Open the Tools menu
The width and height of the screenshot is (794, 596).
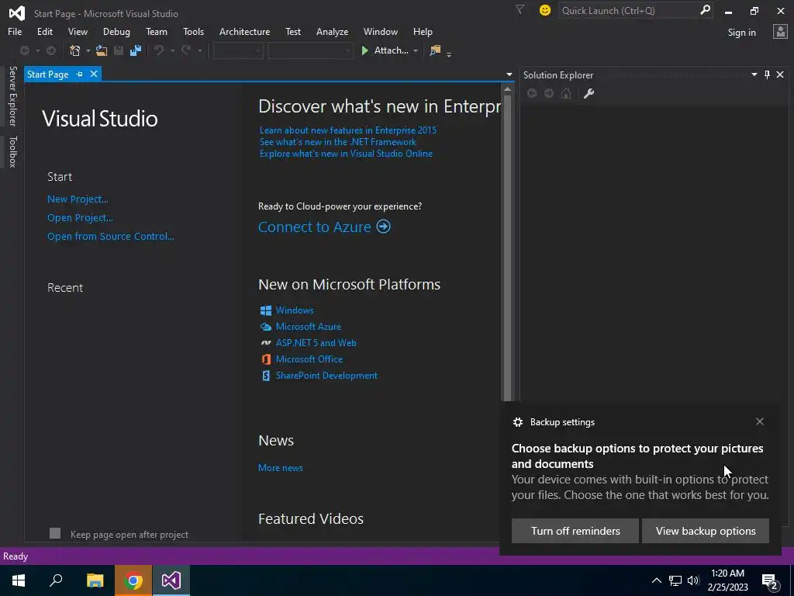[x=193, y=31]
